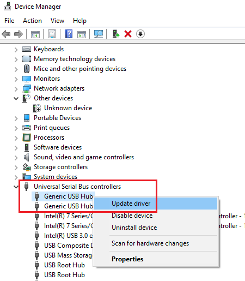Image resolution: width=245 pixels, height=281 pixels.
Task: Expand the Network adapters node
Action: point(16,89)
